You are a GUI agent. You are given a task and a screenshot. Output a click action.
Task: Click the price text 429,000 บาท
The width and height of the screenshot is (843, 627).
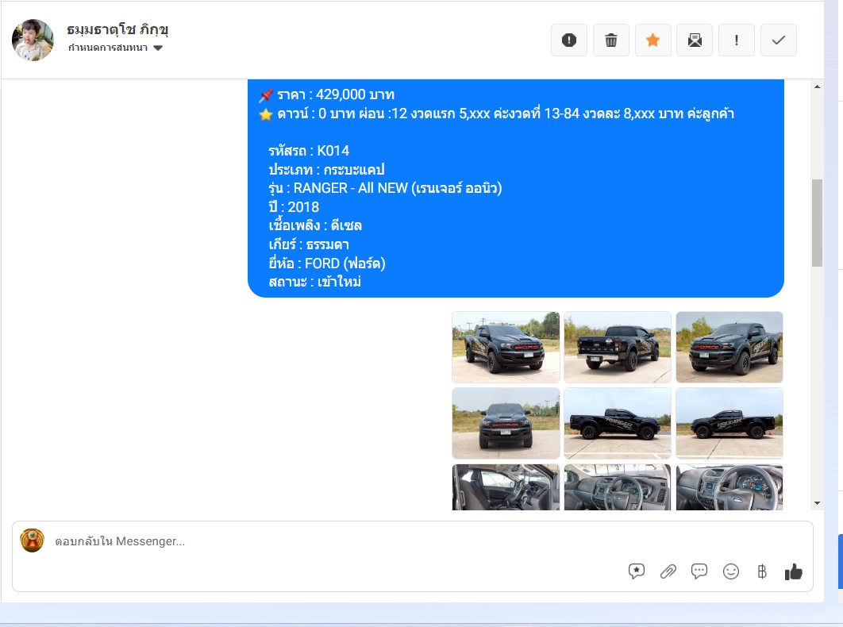pos(355,94)
